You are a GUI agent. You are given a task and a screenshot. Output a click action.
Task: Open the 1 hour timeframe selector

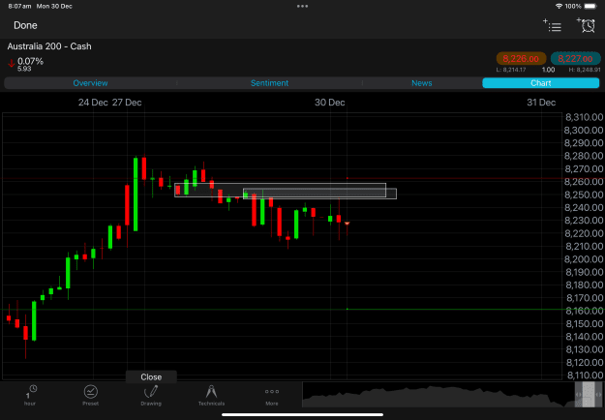30,395
